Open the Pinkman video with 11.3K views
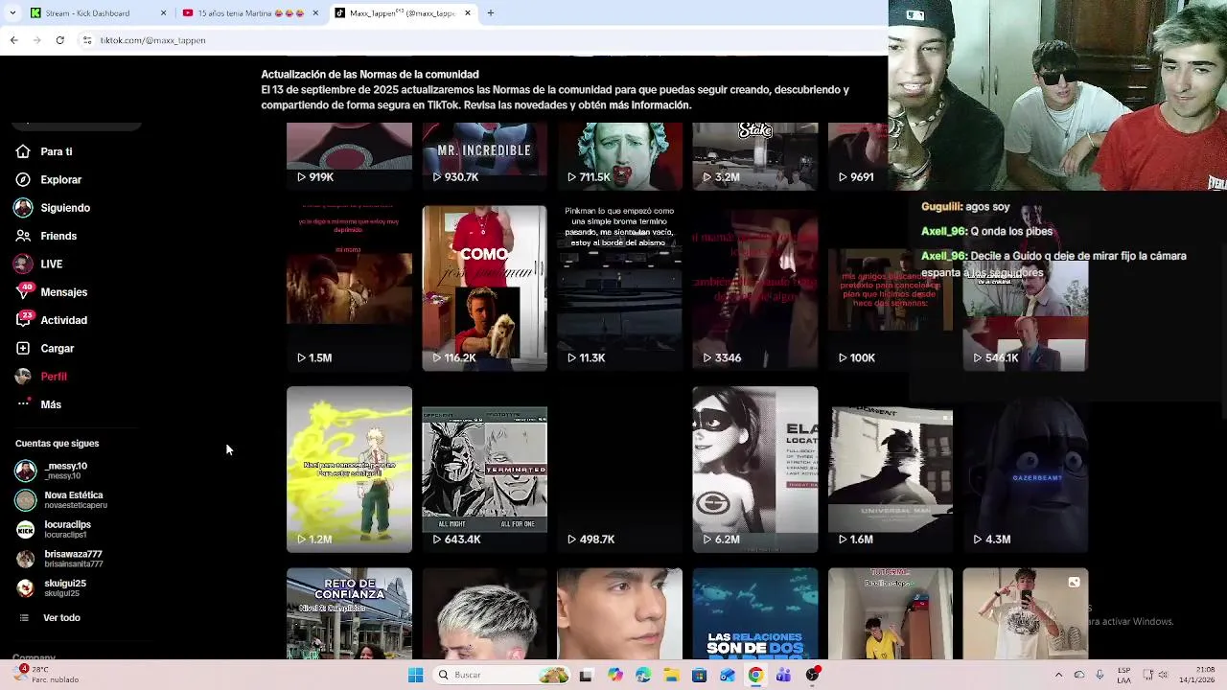Viewport: 1227px width, 690px height. pyautogui.click(x=619, y=287)
